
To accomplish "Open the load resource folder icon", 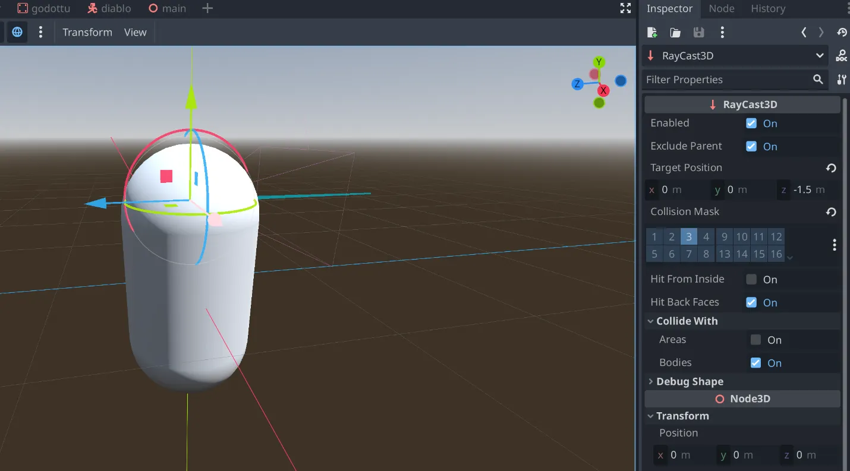I will 675,33.
